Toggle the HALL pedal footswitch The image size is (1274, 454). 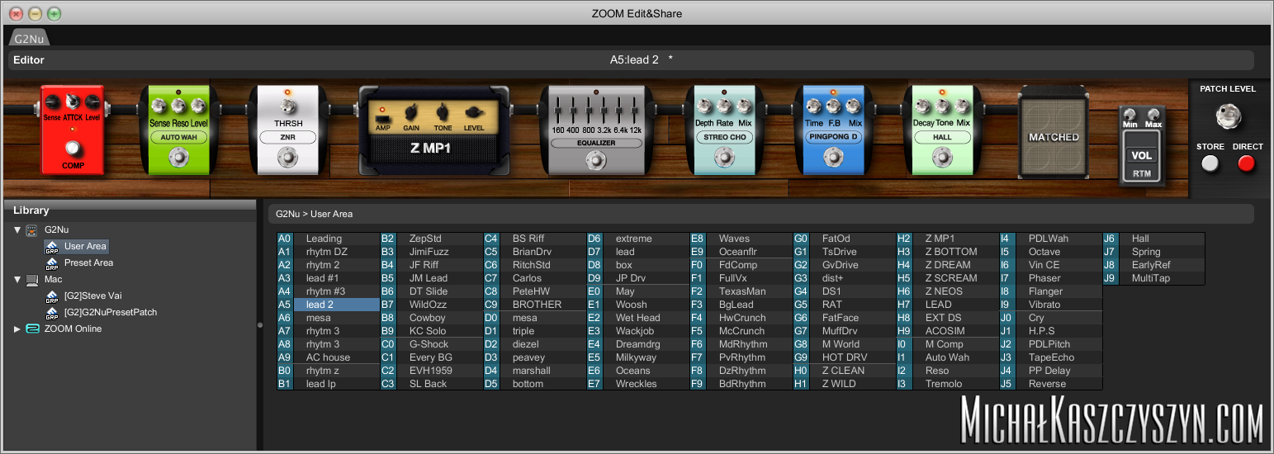pyautogui.click(x=942, y=157)
